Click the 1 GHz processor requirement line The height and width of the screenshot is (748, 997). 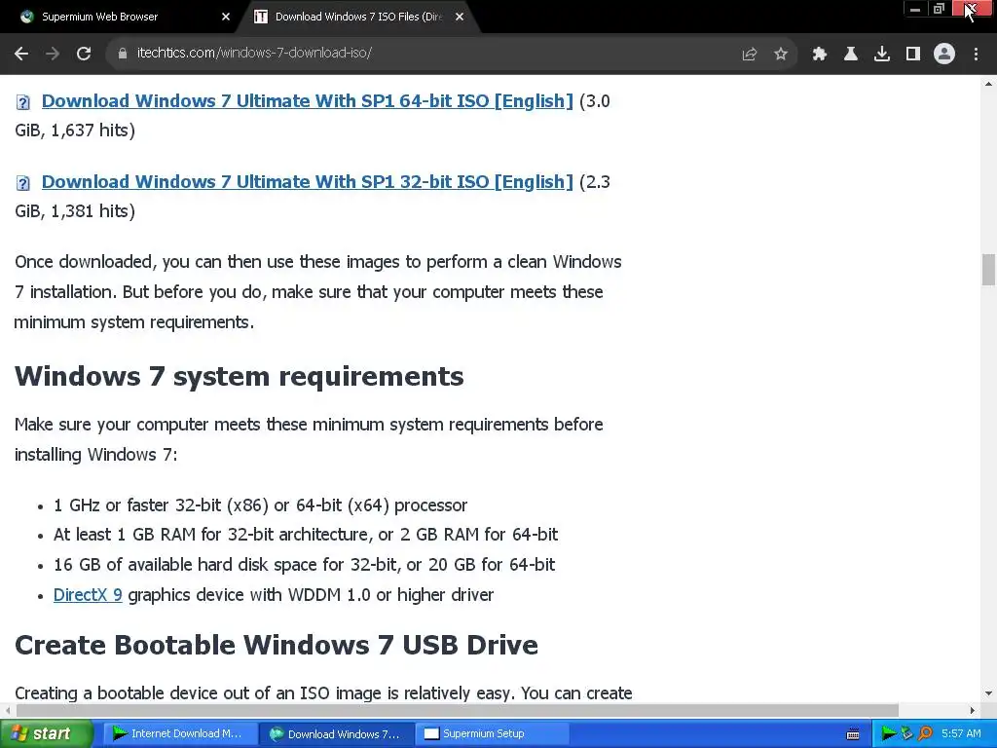click(x=260, y=505)
